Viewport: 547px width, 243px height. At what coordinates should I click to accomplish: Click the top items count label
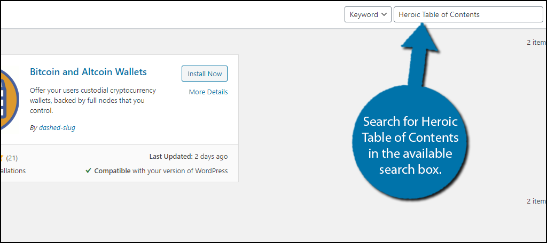click(536, 43)
